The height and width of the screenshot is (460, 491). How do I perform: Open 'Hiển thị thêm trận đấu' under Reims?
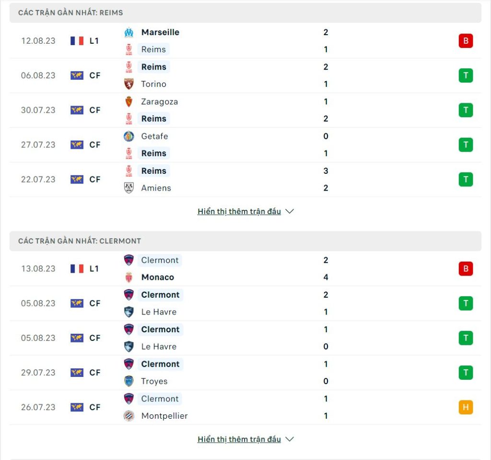(239, 211)
